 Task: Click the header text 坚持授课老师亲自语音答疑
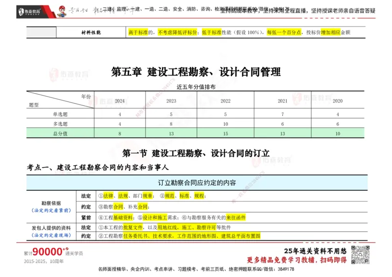coord(343,11)
